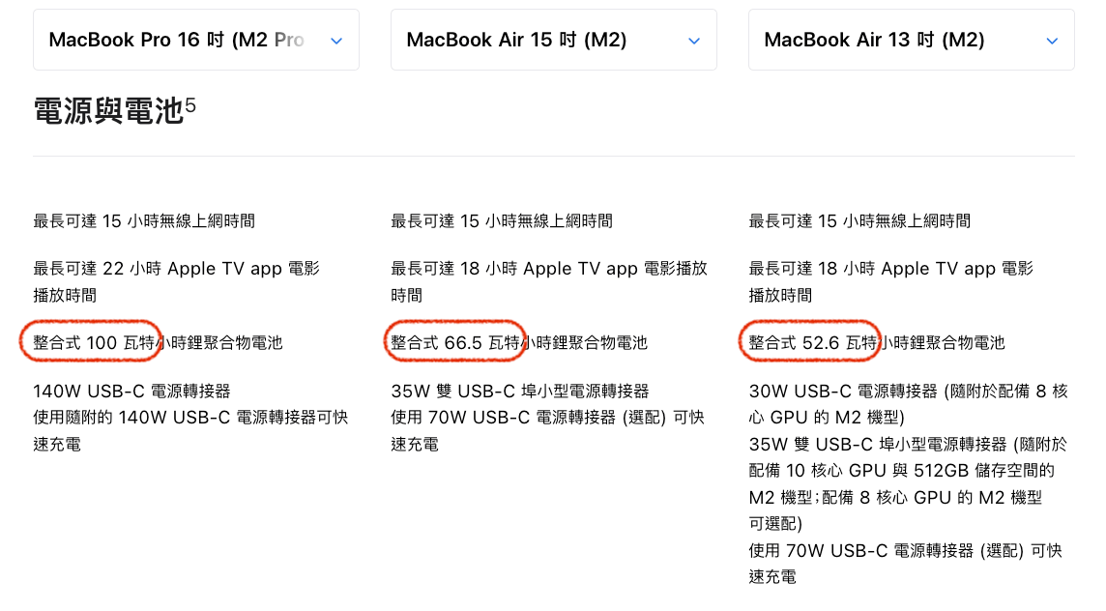
Task: Click the chevron arrow beside MacBook Air 15 吋
Action: tap(694, 41)
